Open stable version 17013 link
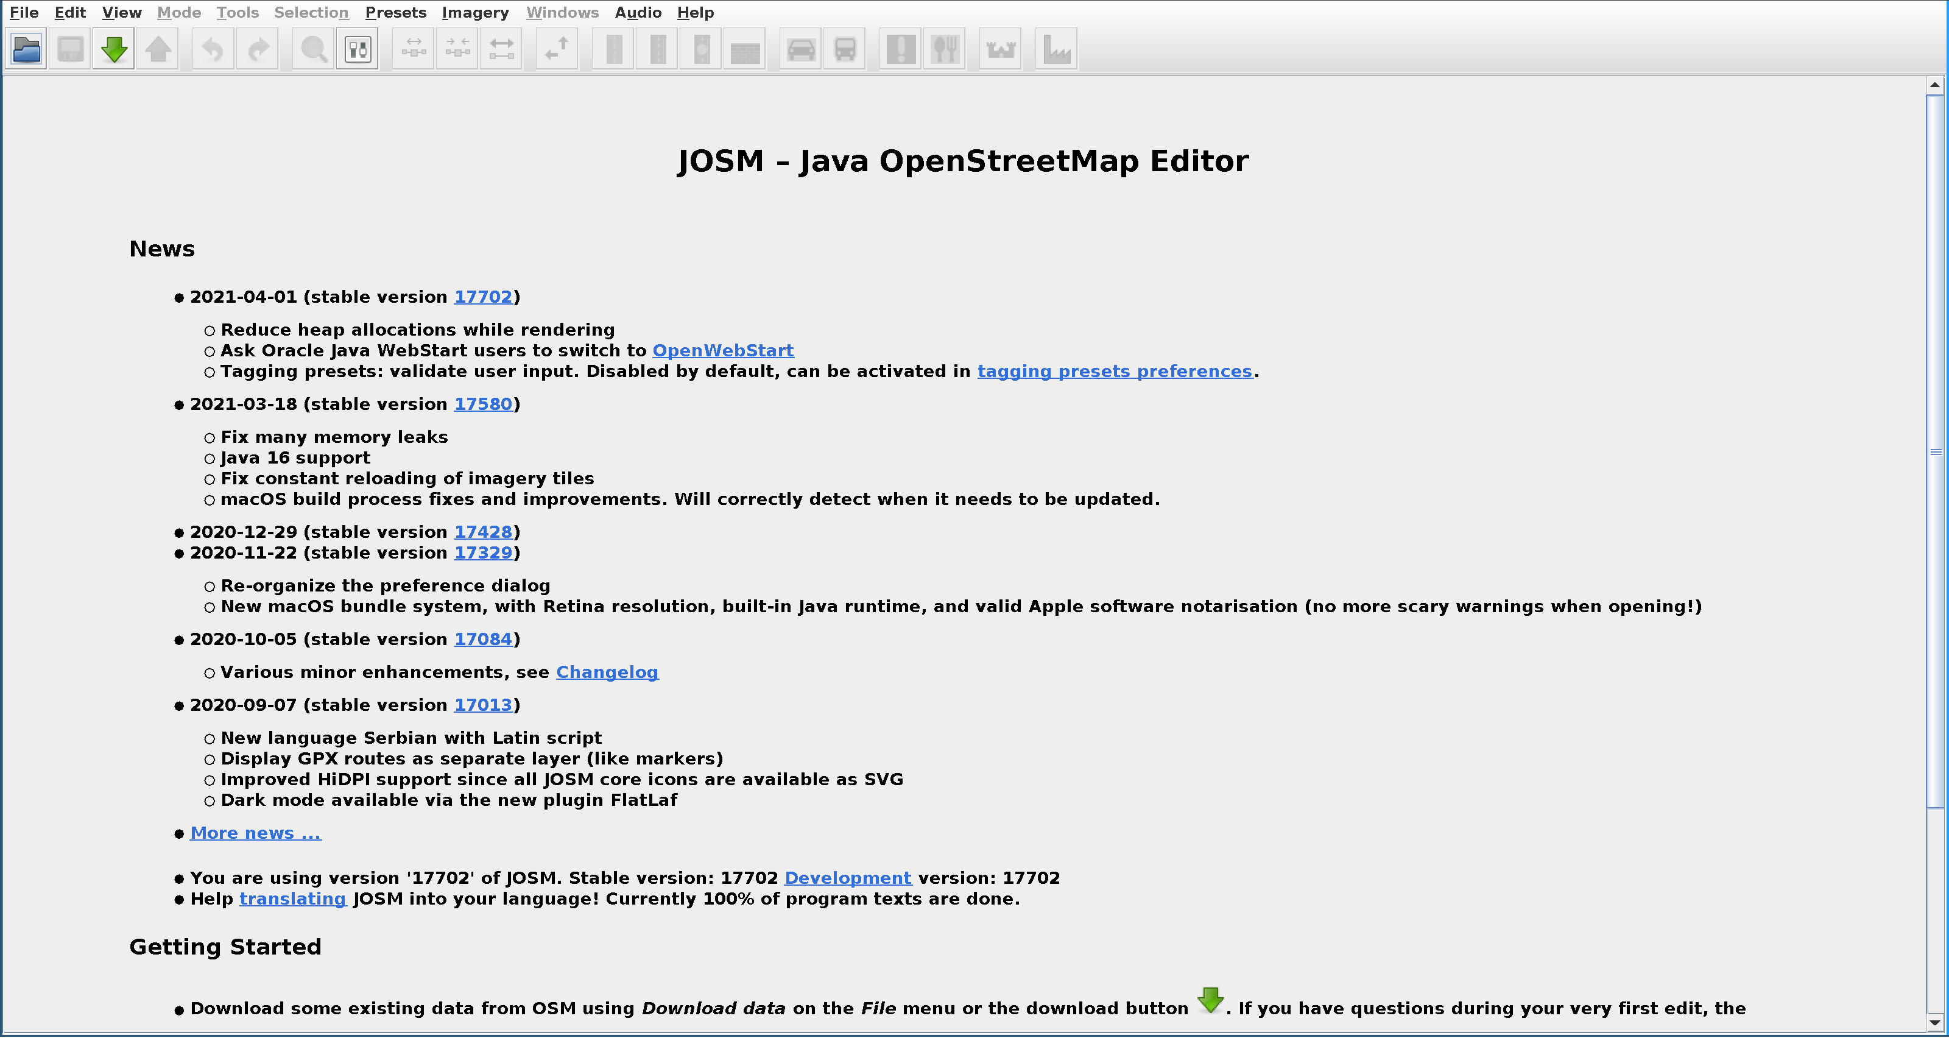 (x=484, y=705)
